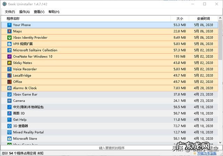Click the 193 MB size value
223x156 pixels.
[x=179, y=56]
